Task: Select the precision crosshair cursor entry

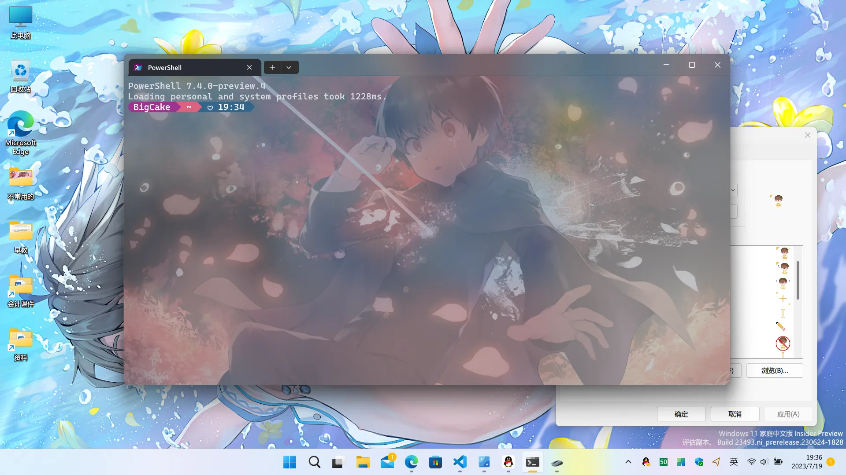Action: (x=783, y=299)
